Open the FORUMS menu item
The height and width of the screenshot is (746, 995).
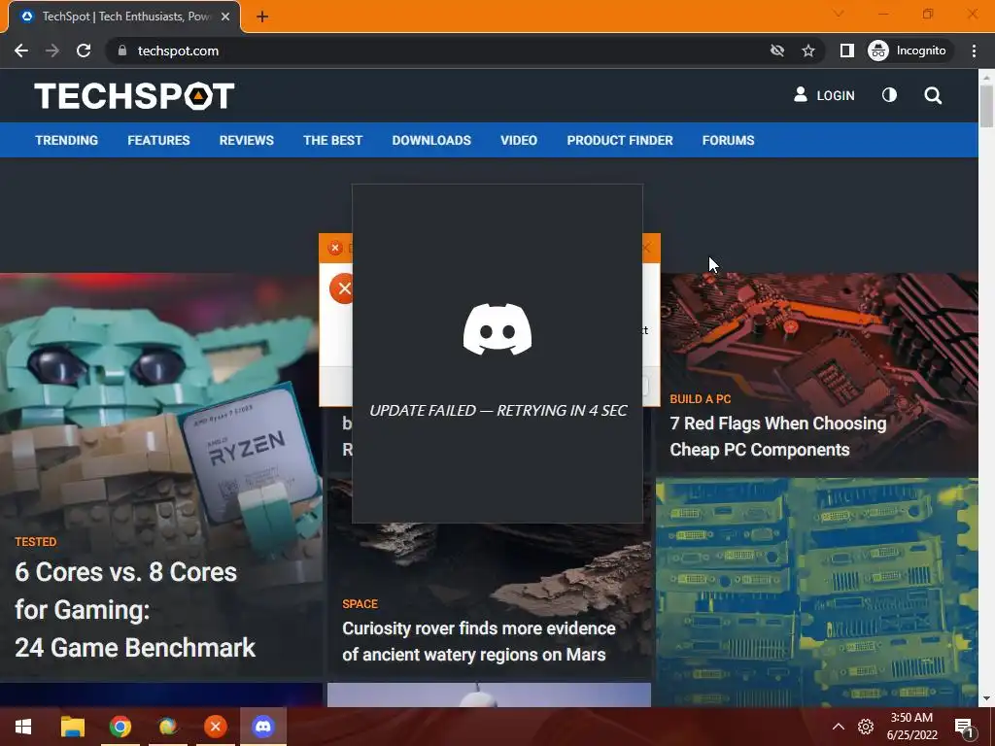point(728,140)
